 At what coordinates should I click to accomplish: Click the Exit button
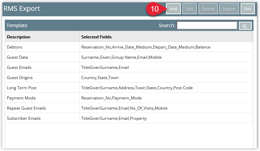coord(248,9)
